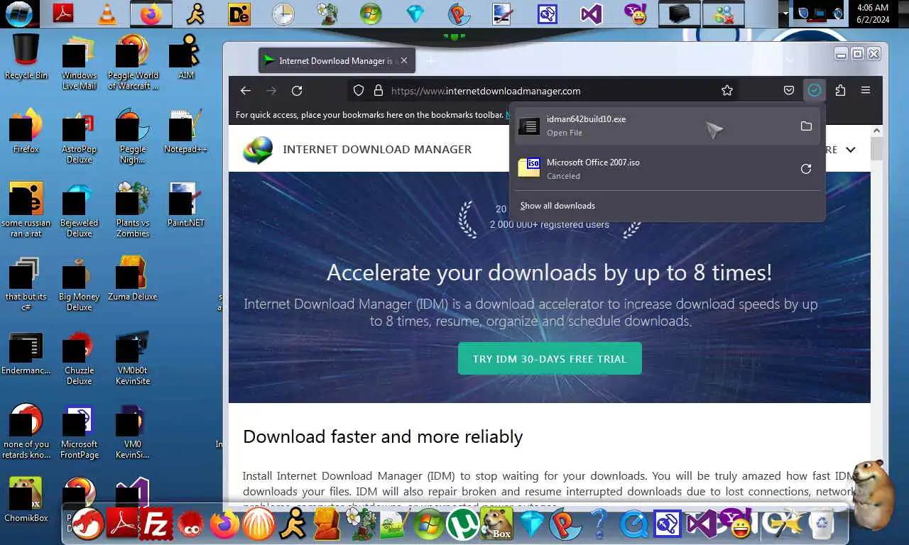Viewport: 909px width, 545px height.
Task: Open ChomikBox desktop shortcut
Action: click(x=26, y=500)
